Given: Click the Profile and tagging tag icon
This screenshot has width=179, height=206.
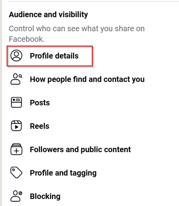Looking at the screenshot, I should coord(16,172).
